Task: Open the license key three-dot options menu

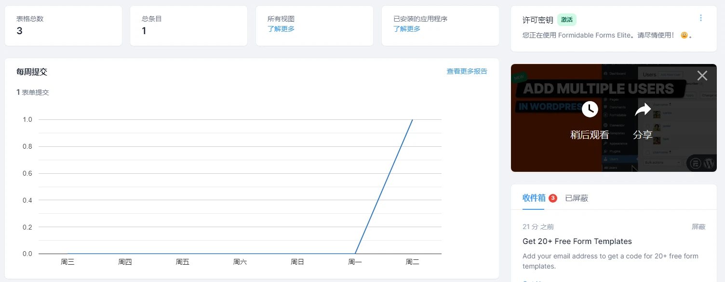Action: tap(701, 18)
